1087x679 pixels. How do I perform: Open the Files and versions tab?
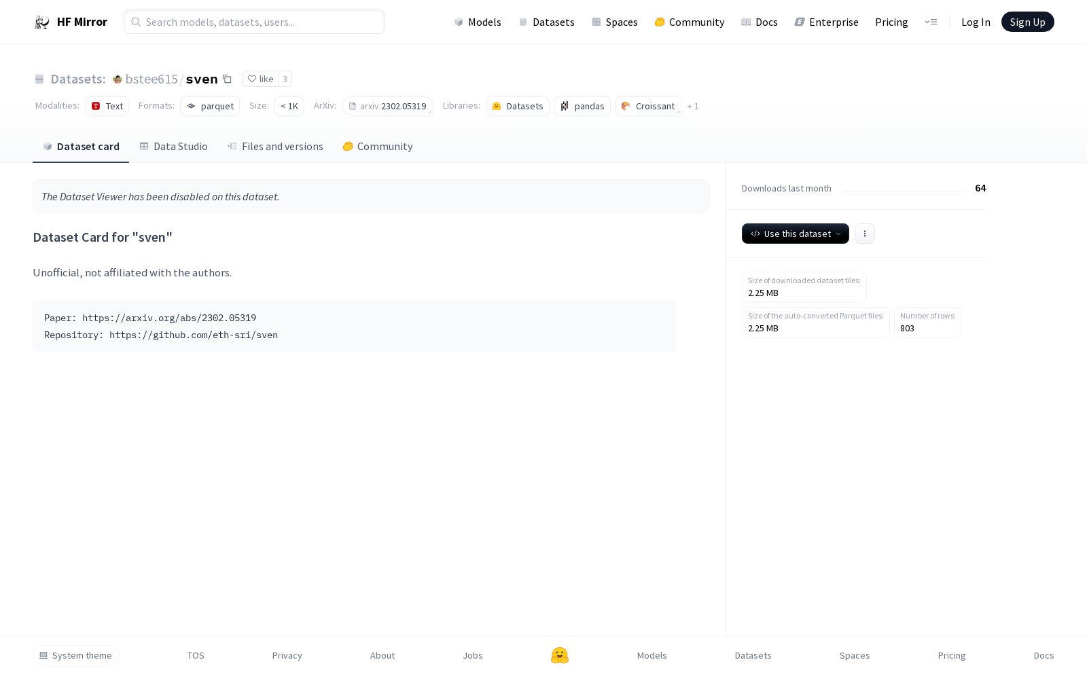[275, 147]
